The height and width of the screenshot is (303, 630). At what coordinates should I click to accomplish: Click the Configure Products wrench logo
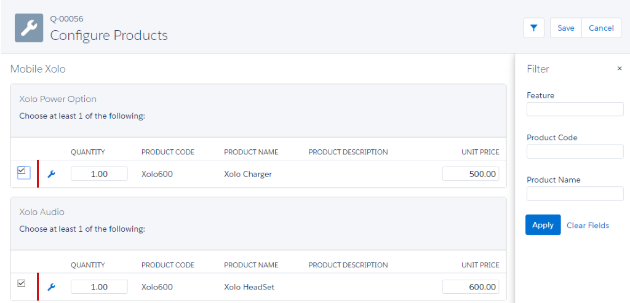tap(29, 28)
